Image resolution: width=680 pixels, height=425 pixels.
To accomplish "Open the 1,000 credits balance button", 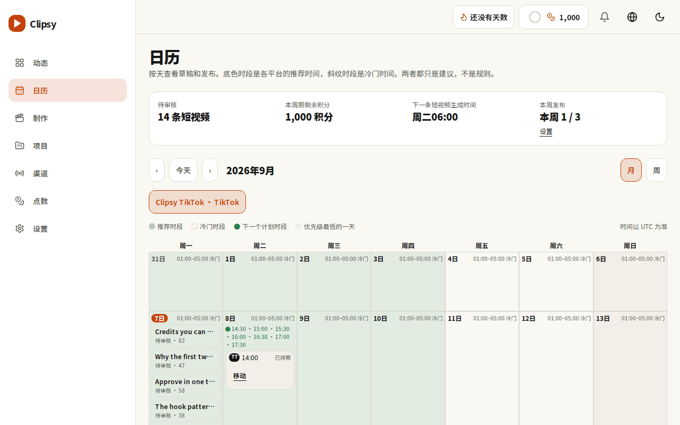I will pyautogui.click(x=554, y=17).
